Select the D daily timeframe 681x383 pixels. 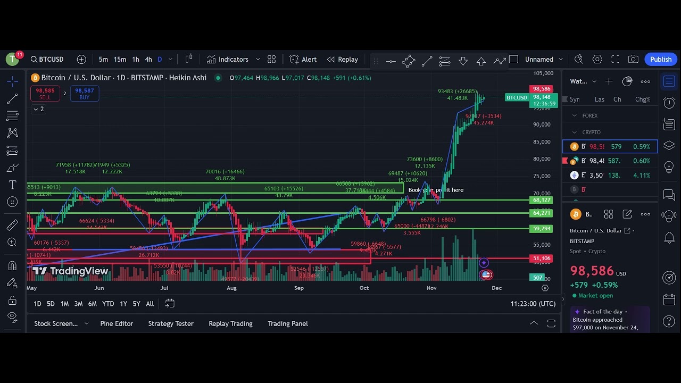click(x=160, y=60)
